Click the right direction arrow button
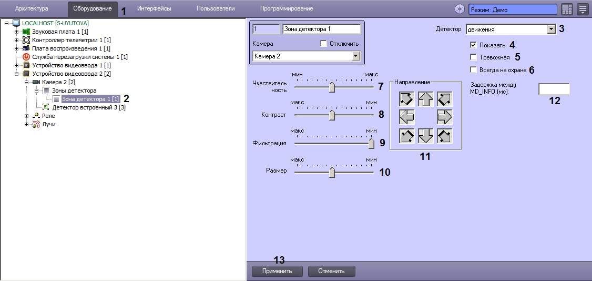This screenshot has height=281, width=592. pos(444,117)
